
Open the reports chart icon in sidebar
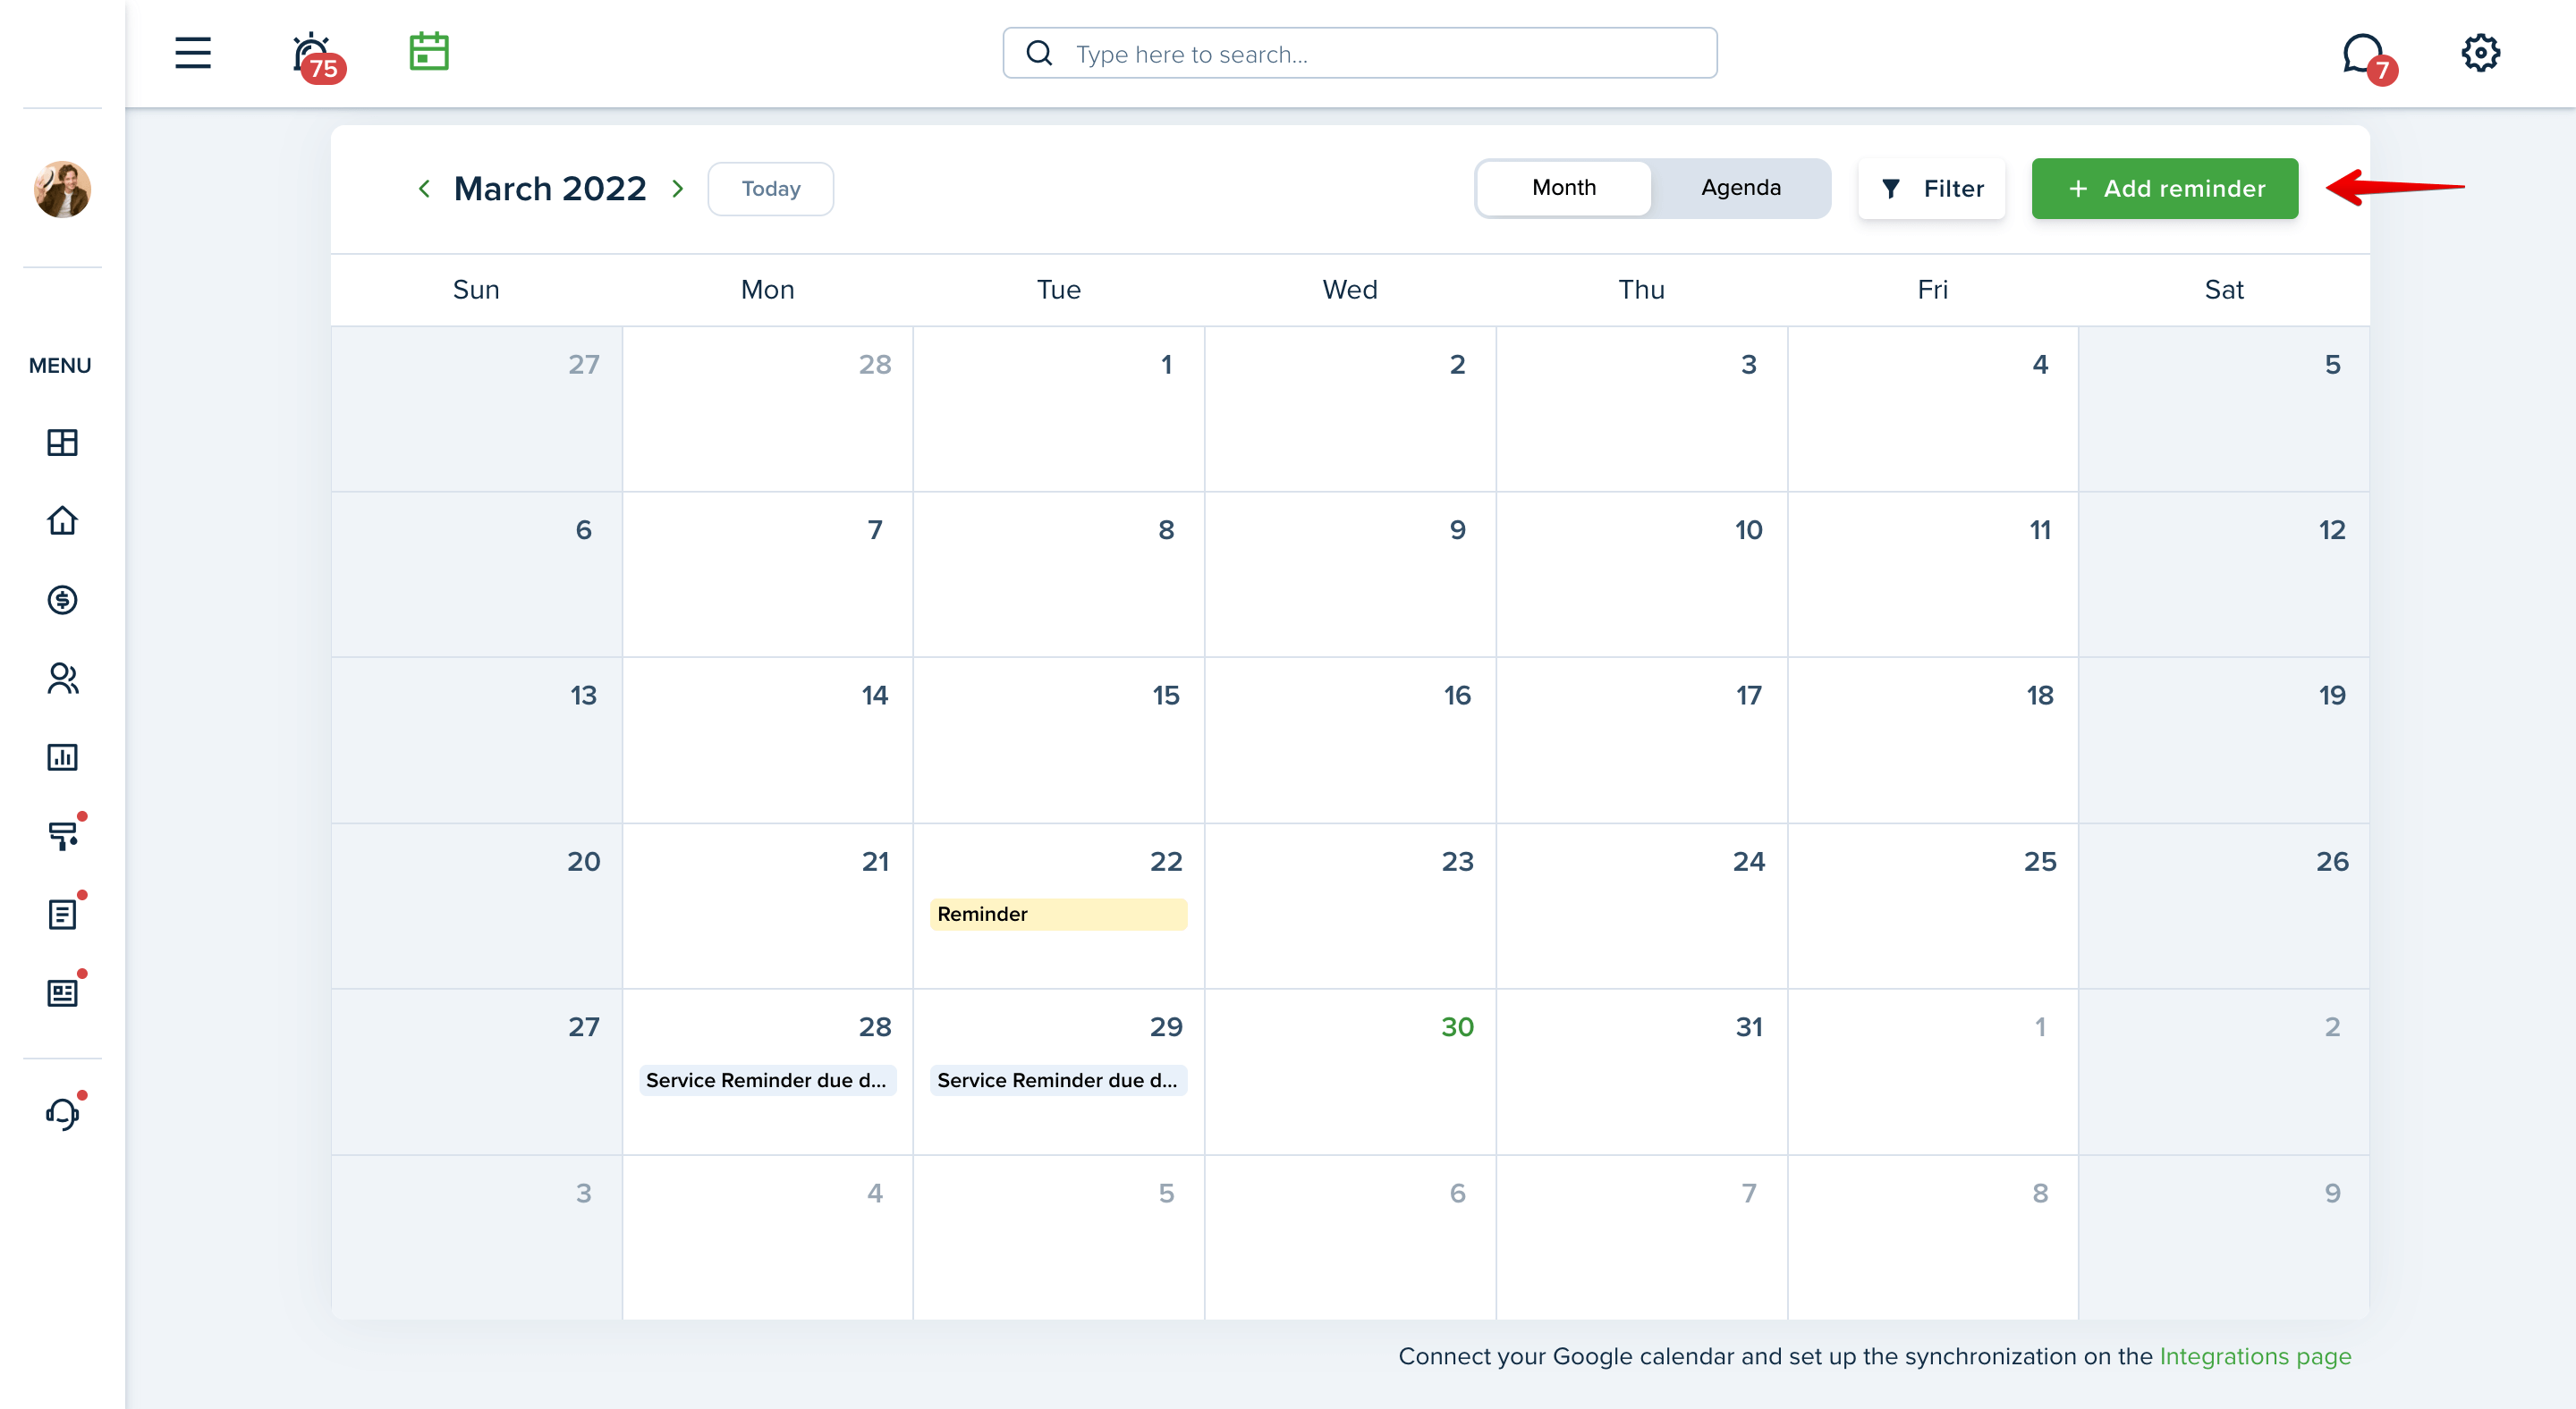[x=62, y=756]
